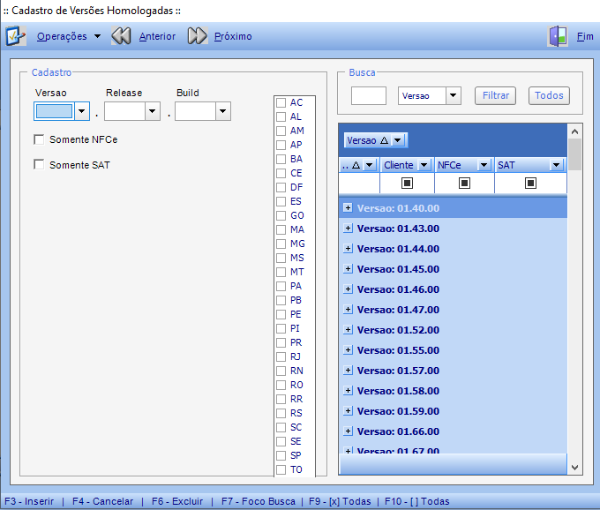Select the Versao: 01.59.00 row text
The width and height of the screenshot is (600, 510).
(398, 411)
